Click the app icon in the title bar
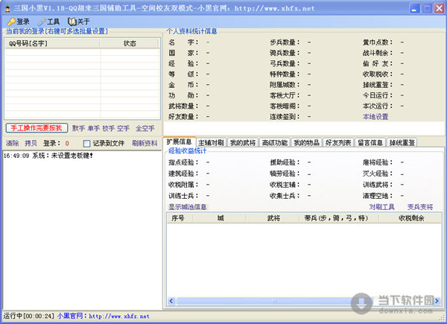447x324 pixels. click(7, 7)
